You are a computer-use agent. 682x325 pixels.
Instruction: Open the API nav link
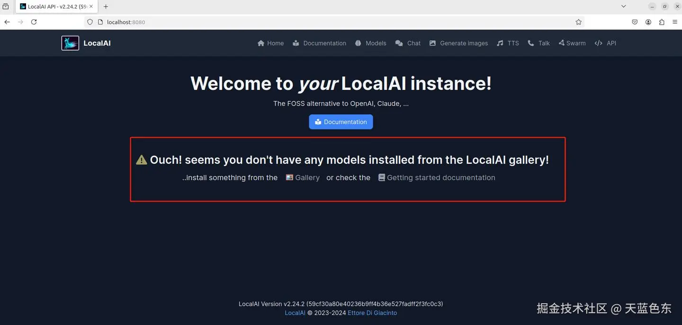coord(605,43)
